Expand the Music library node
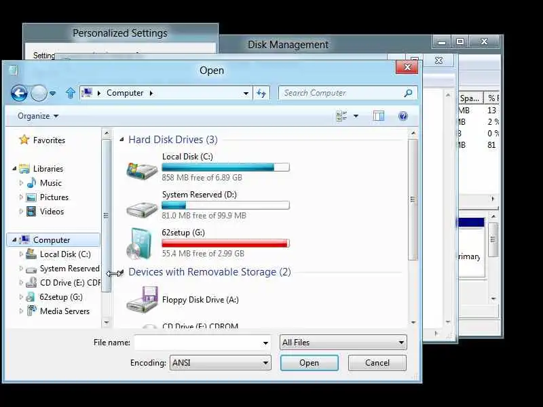 pos(21,182)
